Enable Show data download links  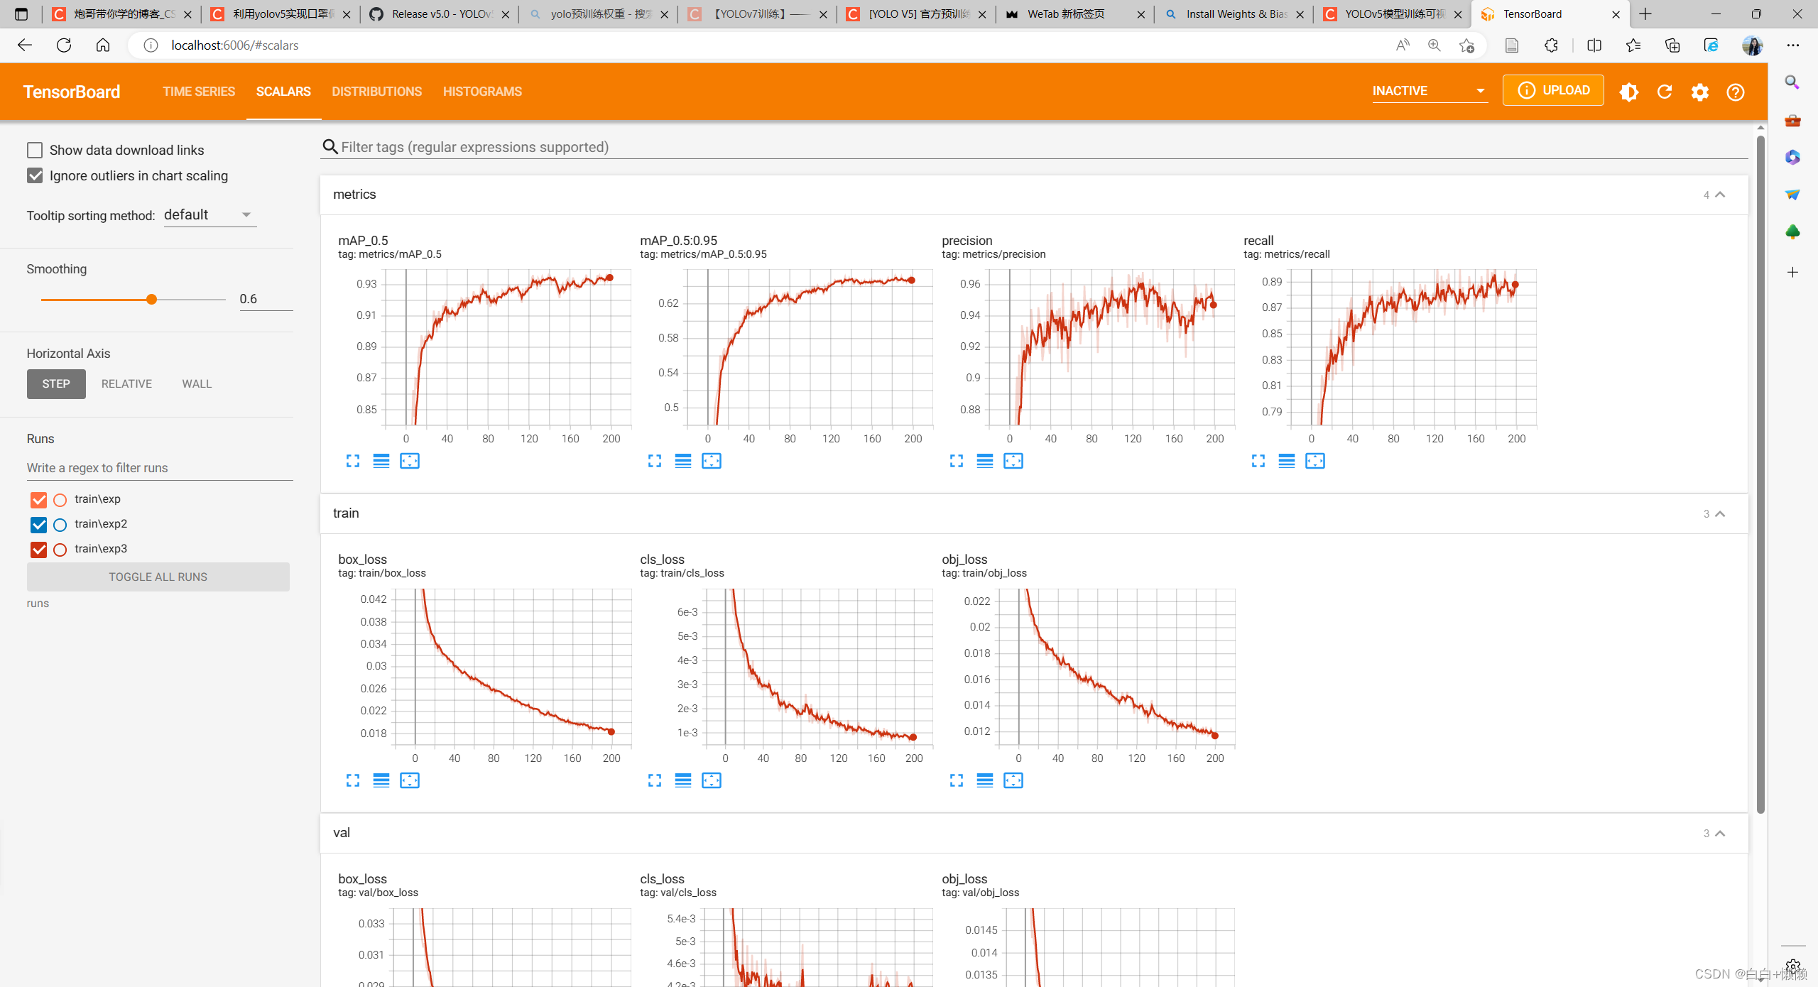(35, 150)
